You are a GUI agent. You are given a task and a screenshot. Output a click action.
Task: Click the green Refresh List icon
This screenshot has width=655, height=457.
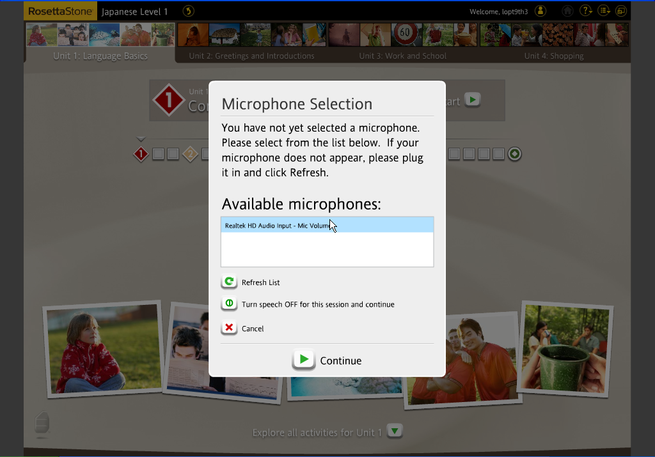tap(229, 282)
